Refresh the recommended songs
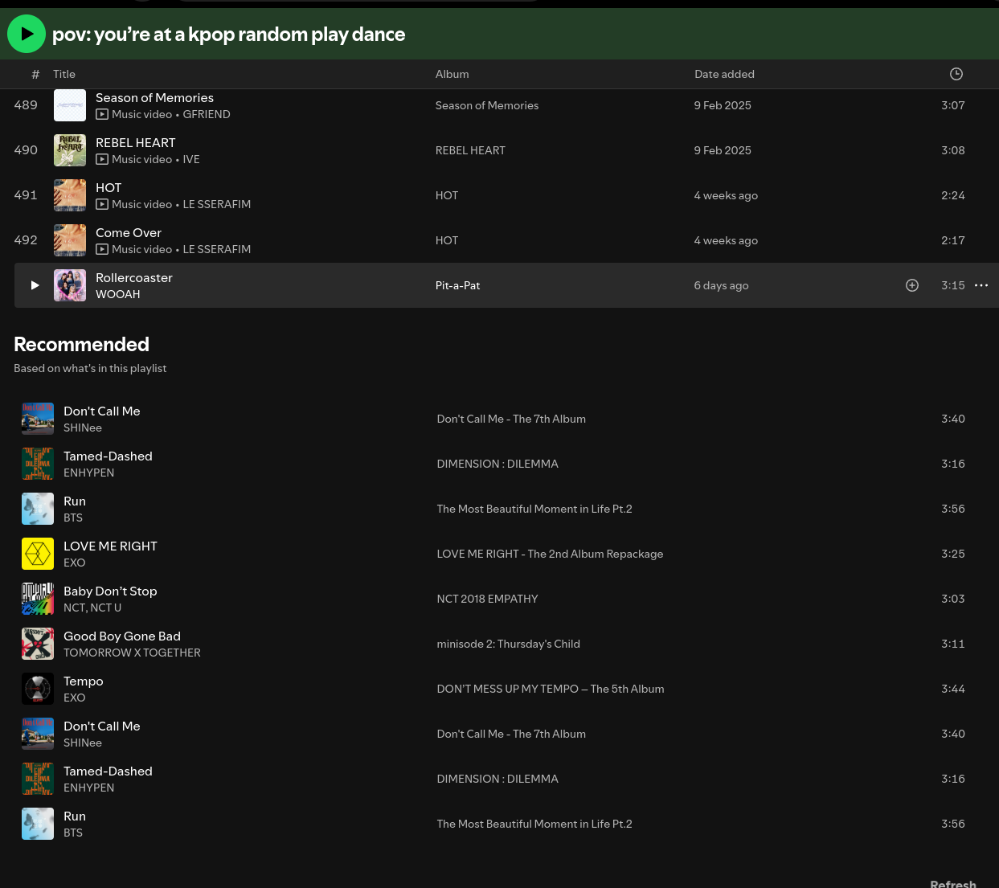The height and width of the screenshot is (888, 999). coord(953,884)
